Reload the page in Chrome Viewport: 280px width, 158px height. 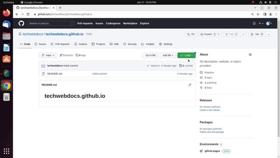[28, 14]
